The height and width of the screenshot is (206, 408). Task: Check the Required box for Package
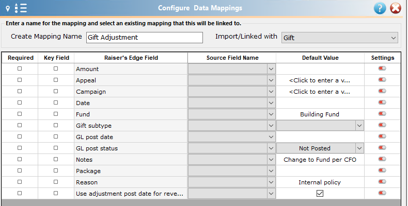point(20,170)
